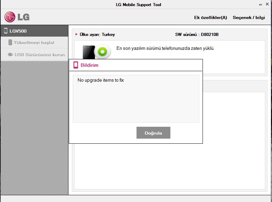Click the Bildirim dialog title
The width and height of the screenshot is (272, 202).
(x=89, y=65)
